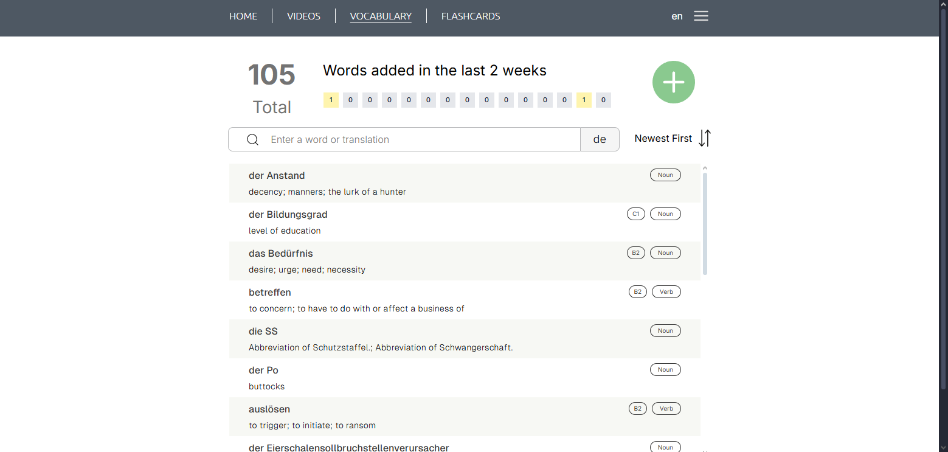Screen dimensions: 948x452
Task: Click translation 'level of education'
Action: (x=285, y=231)
